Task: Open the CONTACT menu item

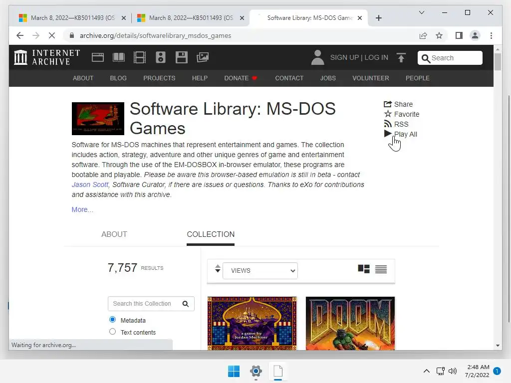Action: (289, 78)
